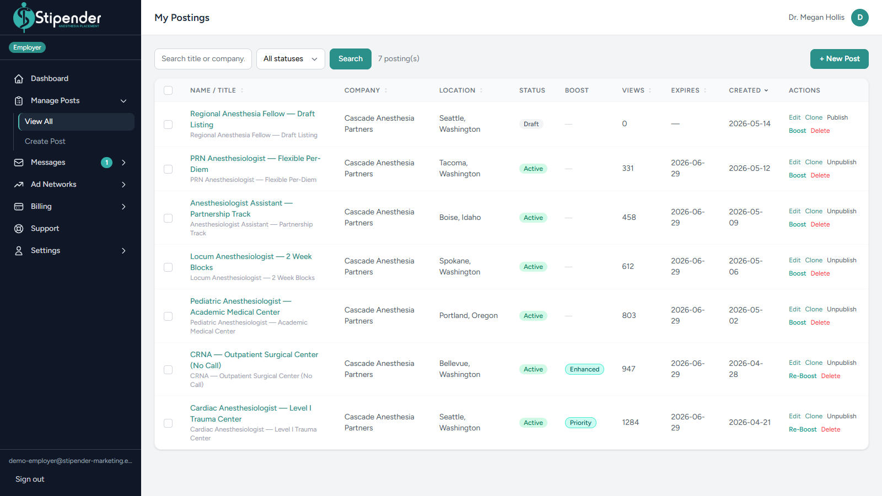This screenshot has width=882, height=496.
Task: Open the Create Post submenu item
Action: click(x=76, y=142)
